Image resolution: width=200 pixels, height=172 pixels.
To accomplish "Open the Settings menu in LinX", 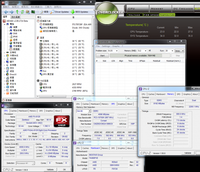I will click(x=106, y=46).
